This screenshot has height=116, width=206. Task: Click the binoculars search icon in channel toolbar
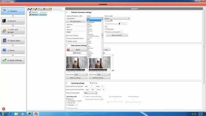click(29, 9)
